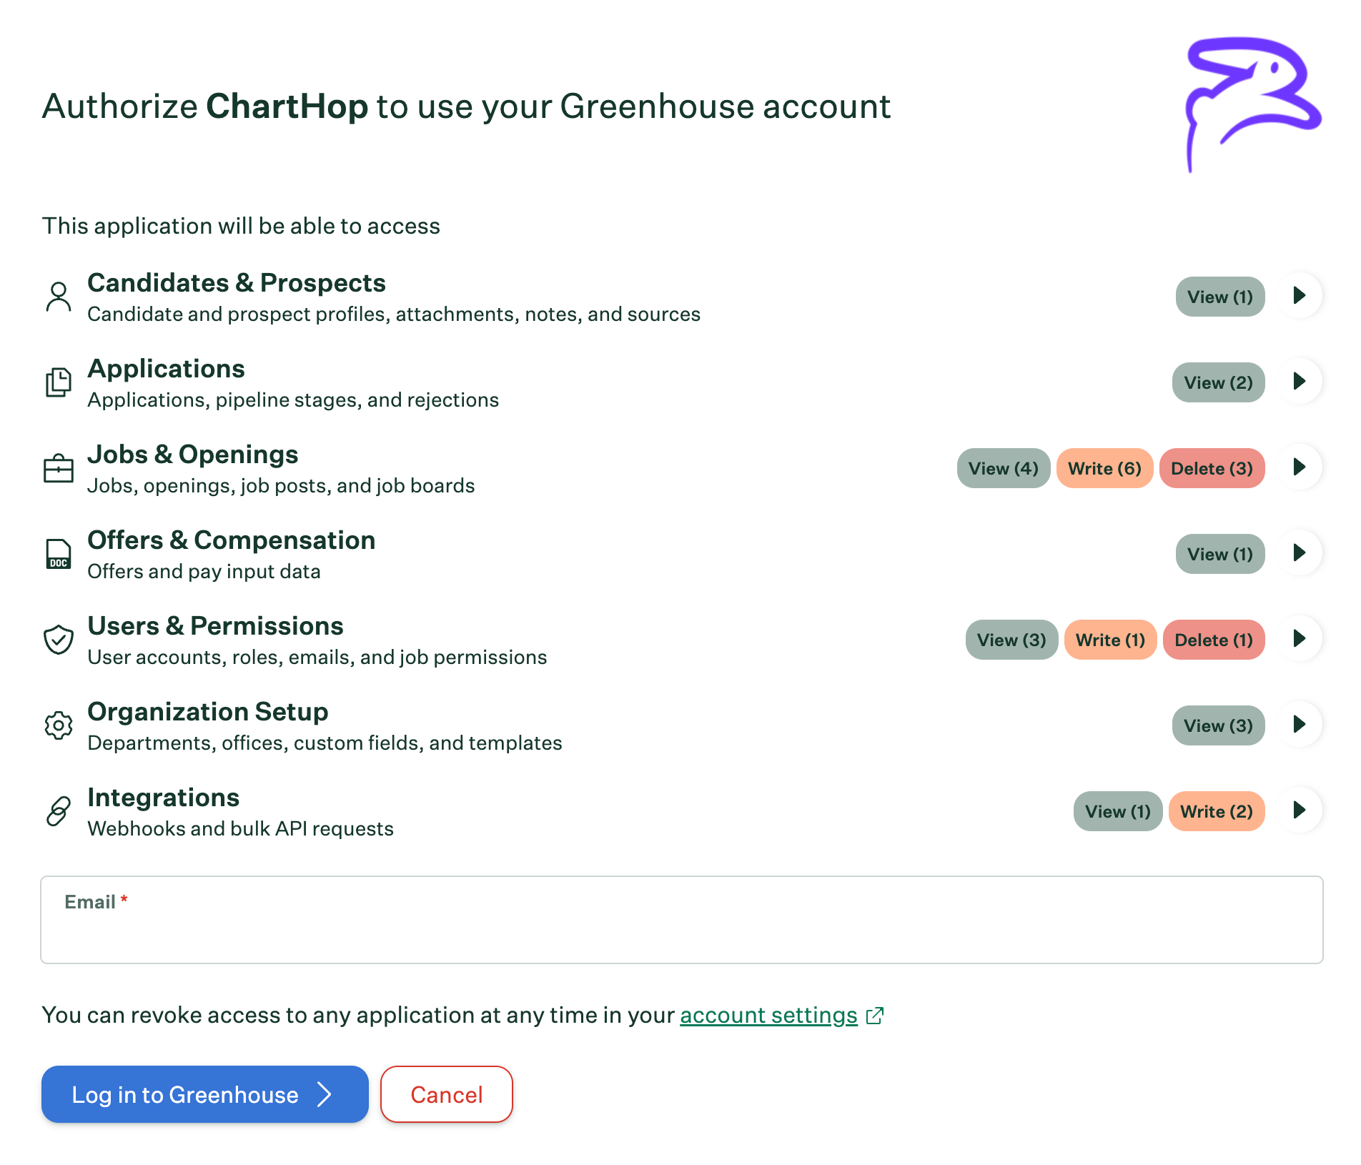
Task: Click the Jobs & Openings briefcase icon
Action: pos(59,468)
